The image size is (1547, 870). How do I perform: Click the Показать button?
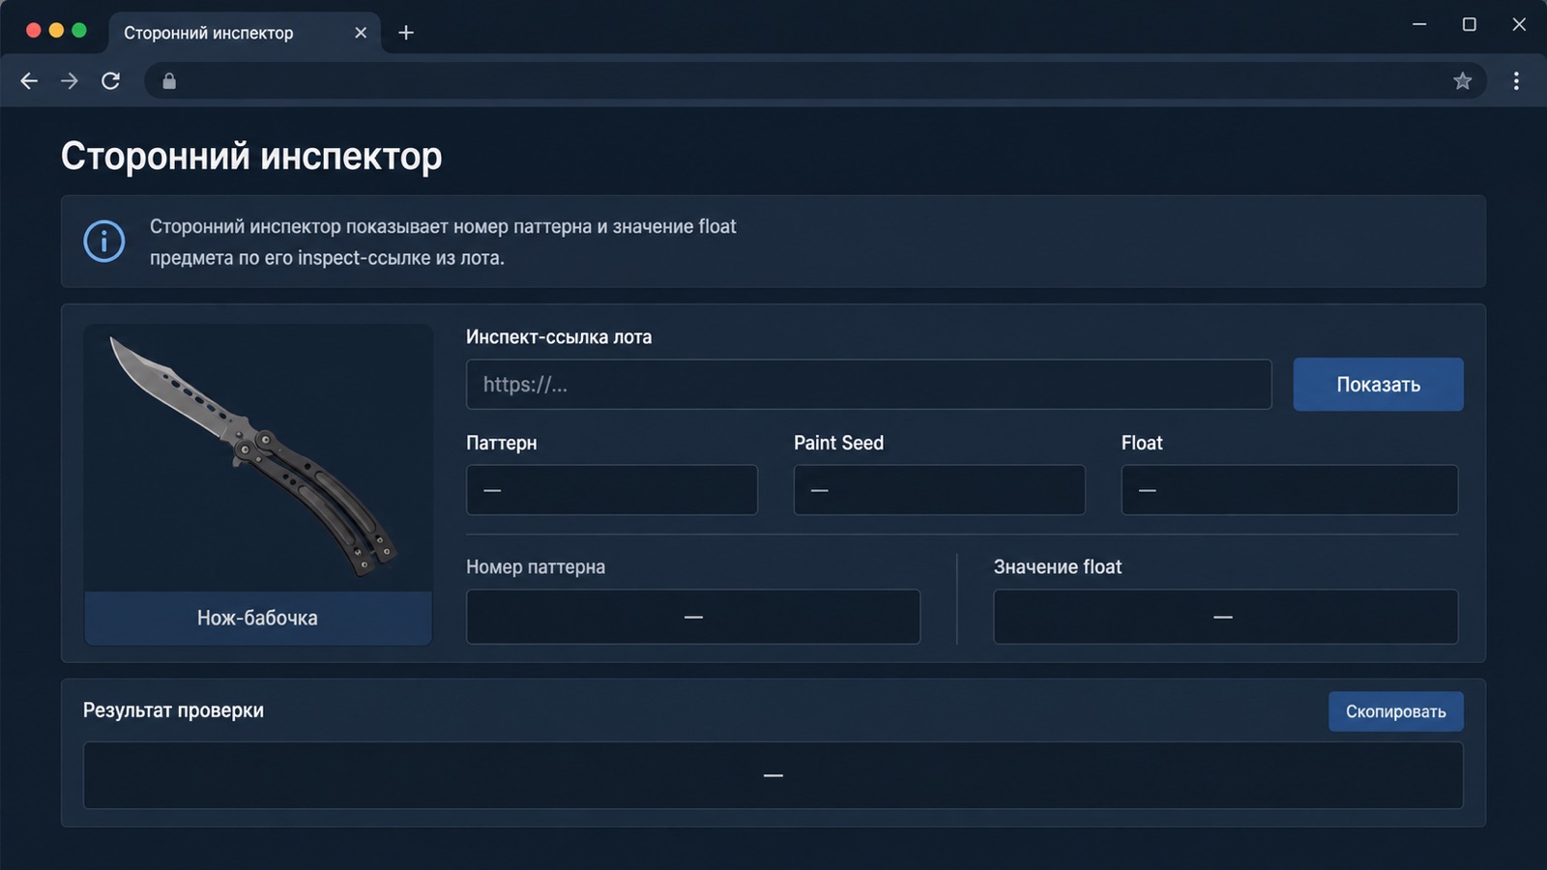(x=1378, y=385)
